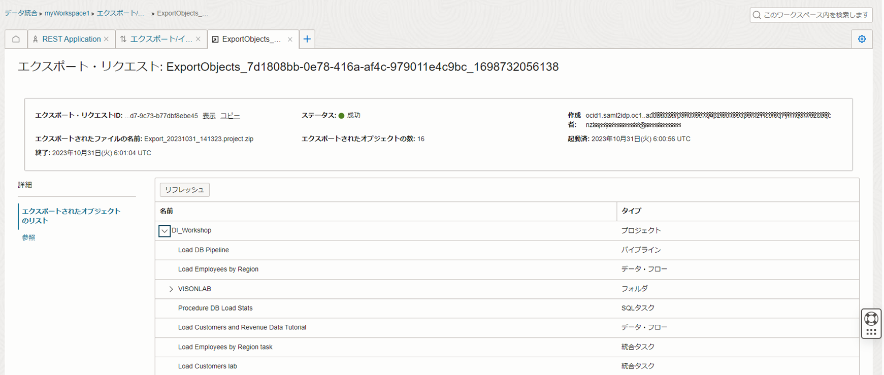The height and width of the screenshot is (375, 884).
Task: Open the workspace settings gear icon
Action: (862, 39)
